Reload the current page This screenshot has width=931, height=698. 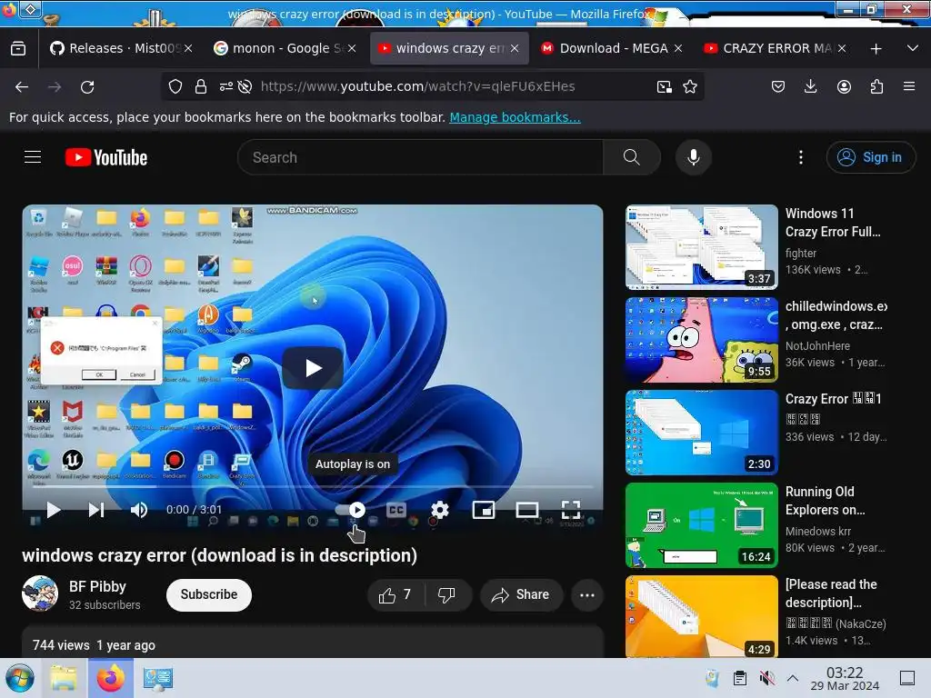[87, 86]
